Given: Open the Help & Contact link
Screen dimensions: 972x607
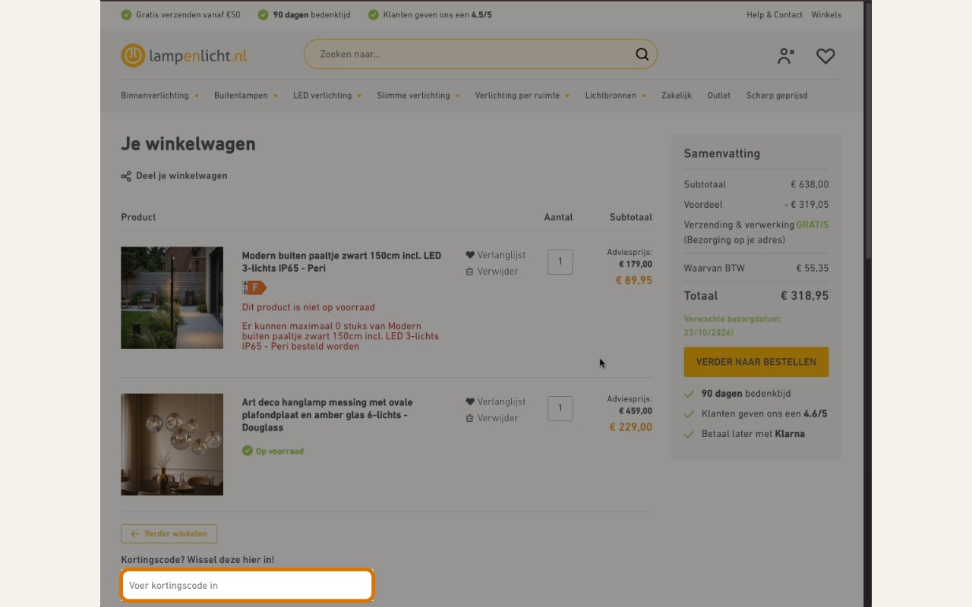Looking at the screenshot, I should tap(774, 14).
